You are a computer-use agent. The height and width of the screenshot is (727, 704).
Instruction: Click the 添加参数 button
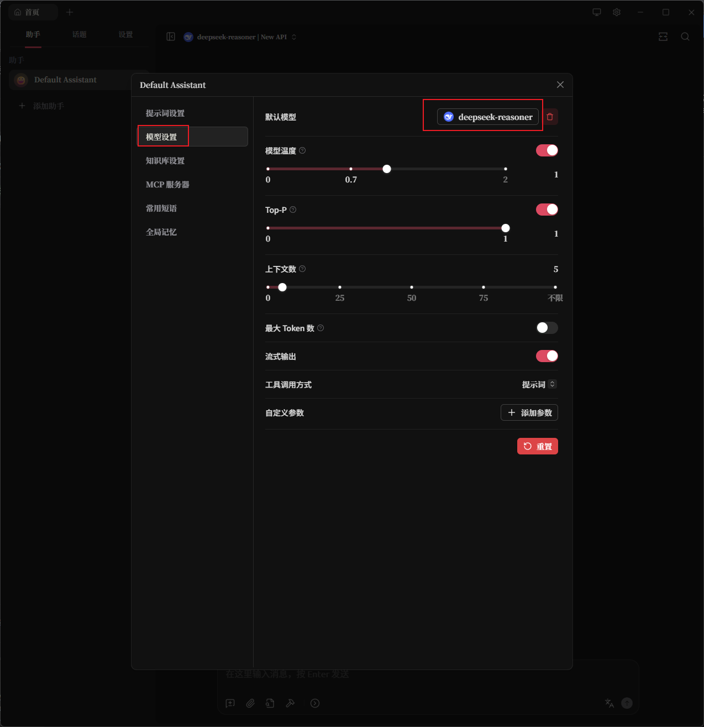[529, 412]
